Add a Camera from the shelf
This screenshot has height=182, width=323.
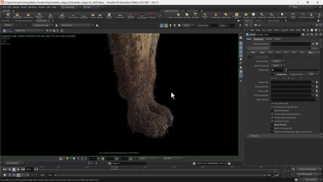[x=170, y=15]
